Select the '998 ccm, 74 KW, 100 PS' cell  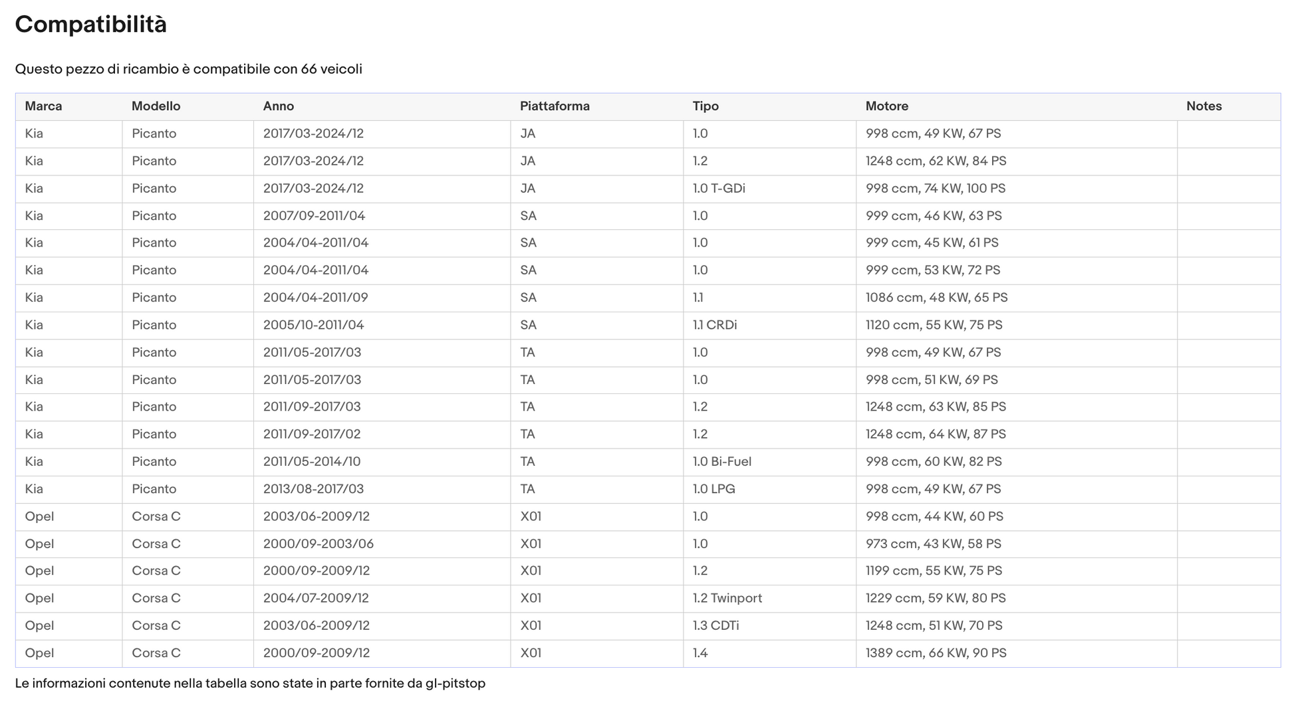pyautogui.click(x=1017, y=189)
